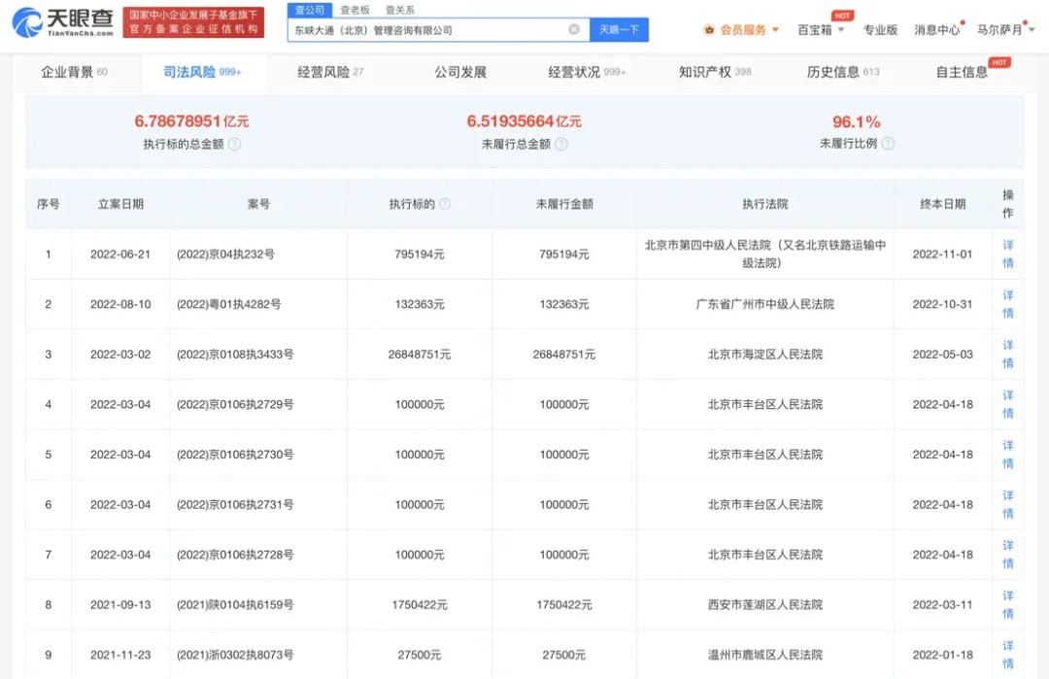Open the 司法风险 tab
This screenshot has width=1049, height=679.
[202, 72]
